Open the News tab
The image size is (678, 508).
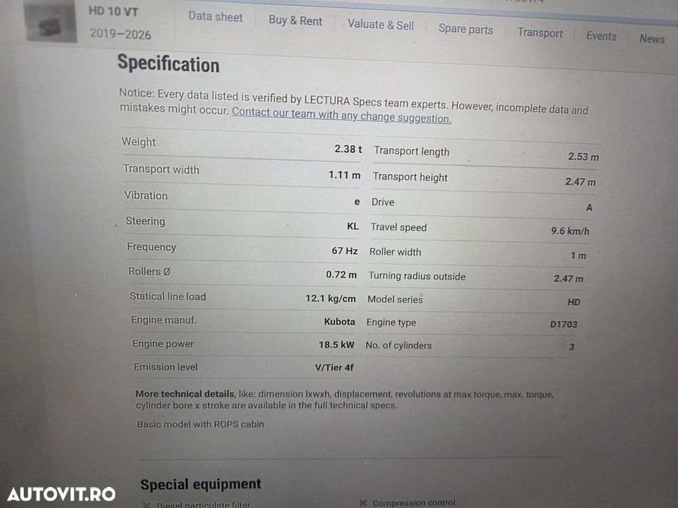point(652,39)
